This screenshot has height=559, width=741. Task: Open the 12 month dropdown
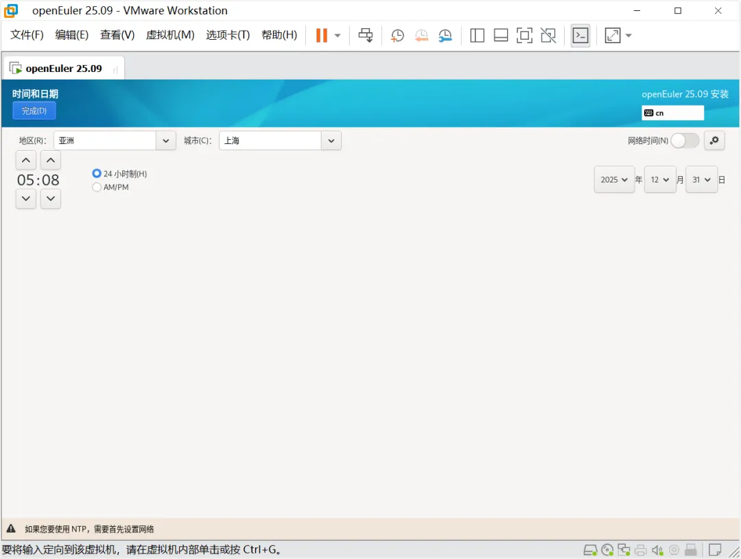click(660, 180)
